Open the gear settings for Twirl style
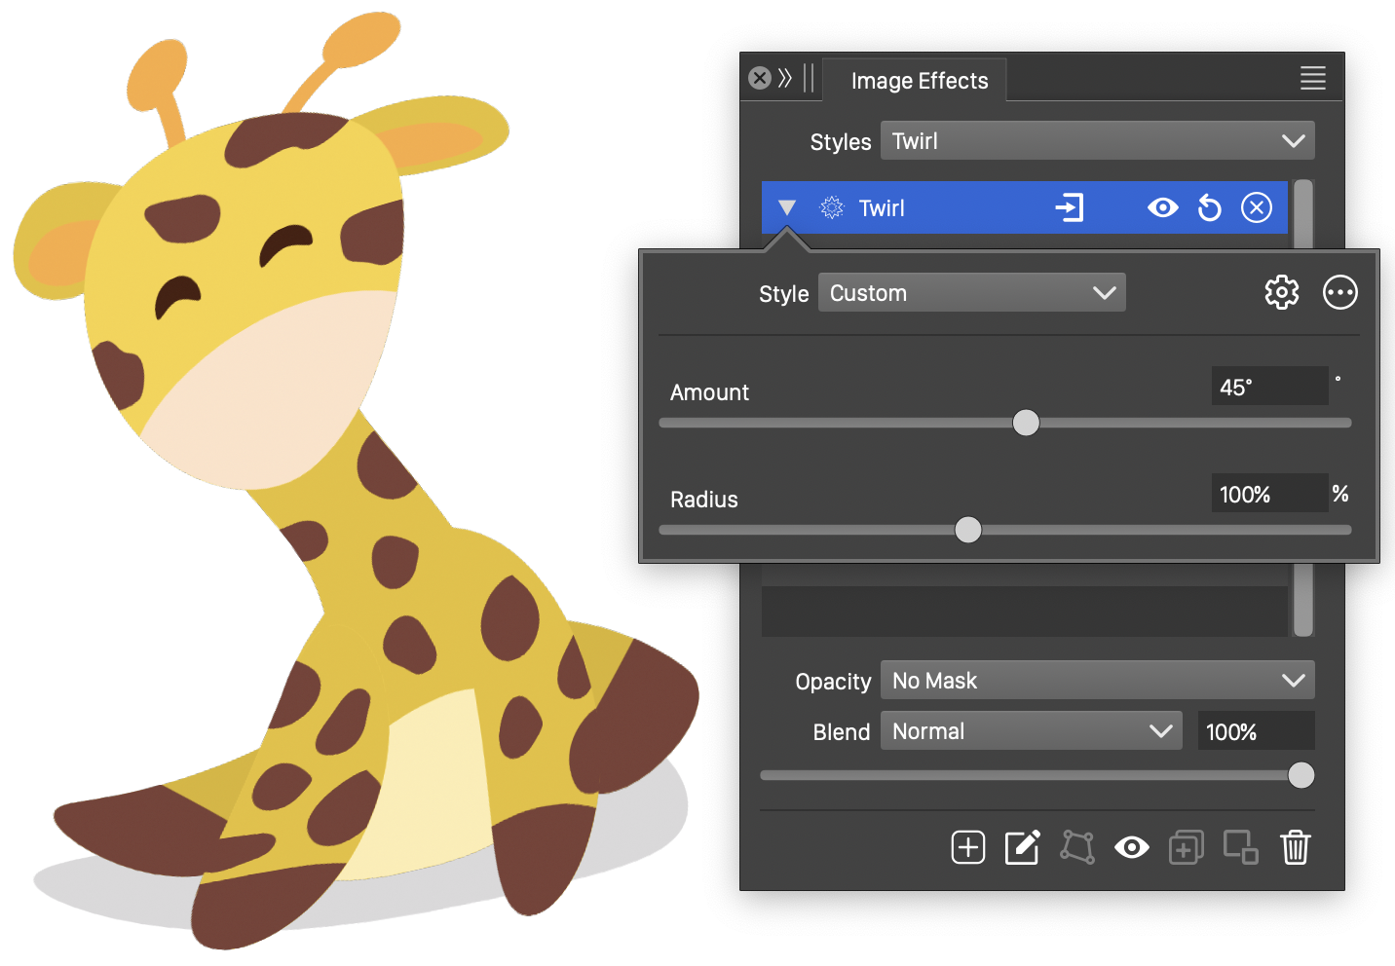Viewport: 1395px width, 966px height. 1281,292
